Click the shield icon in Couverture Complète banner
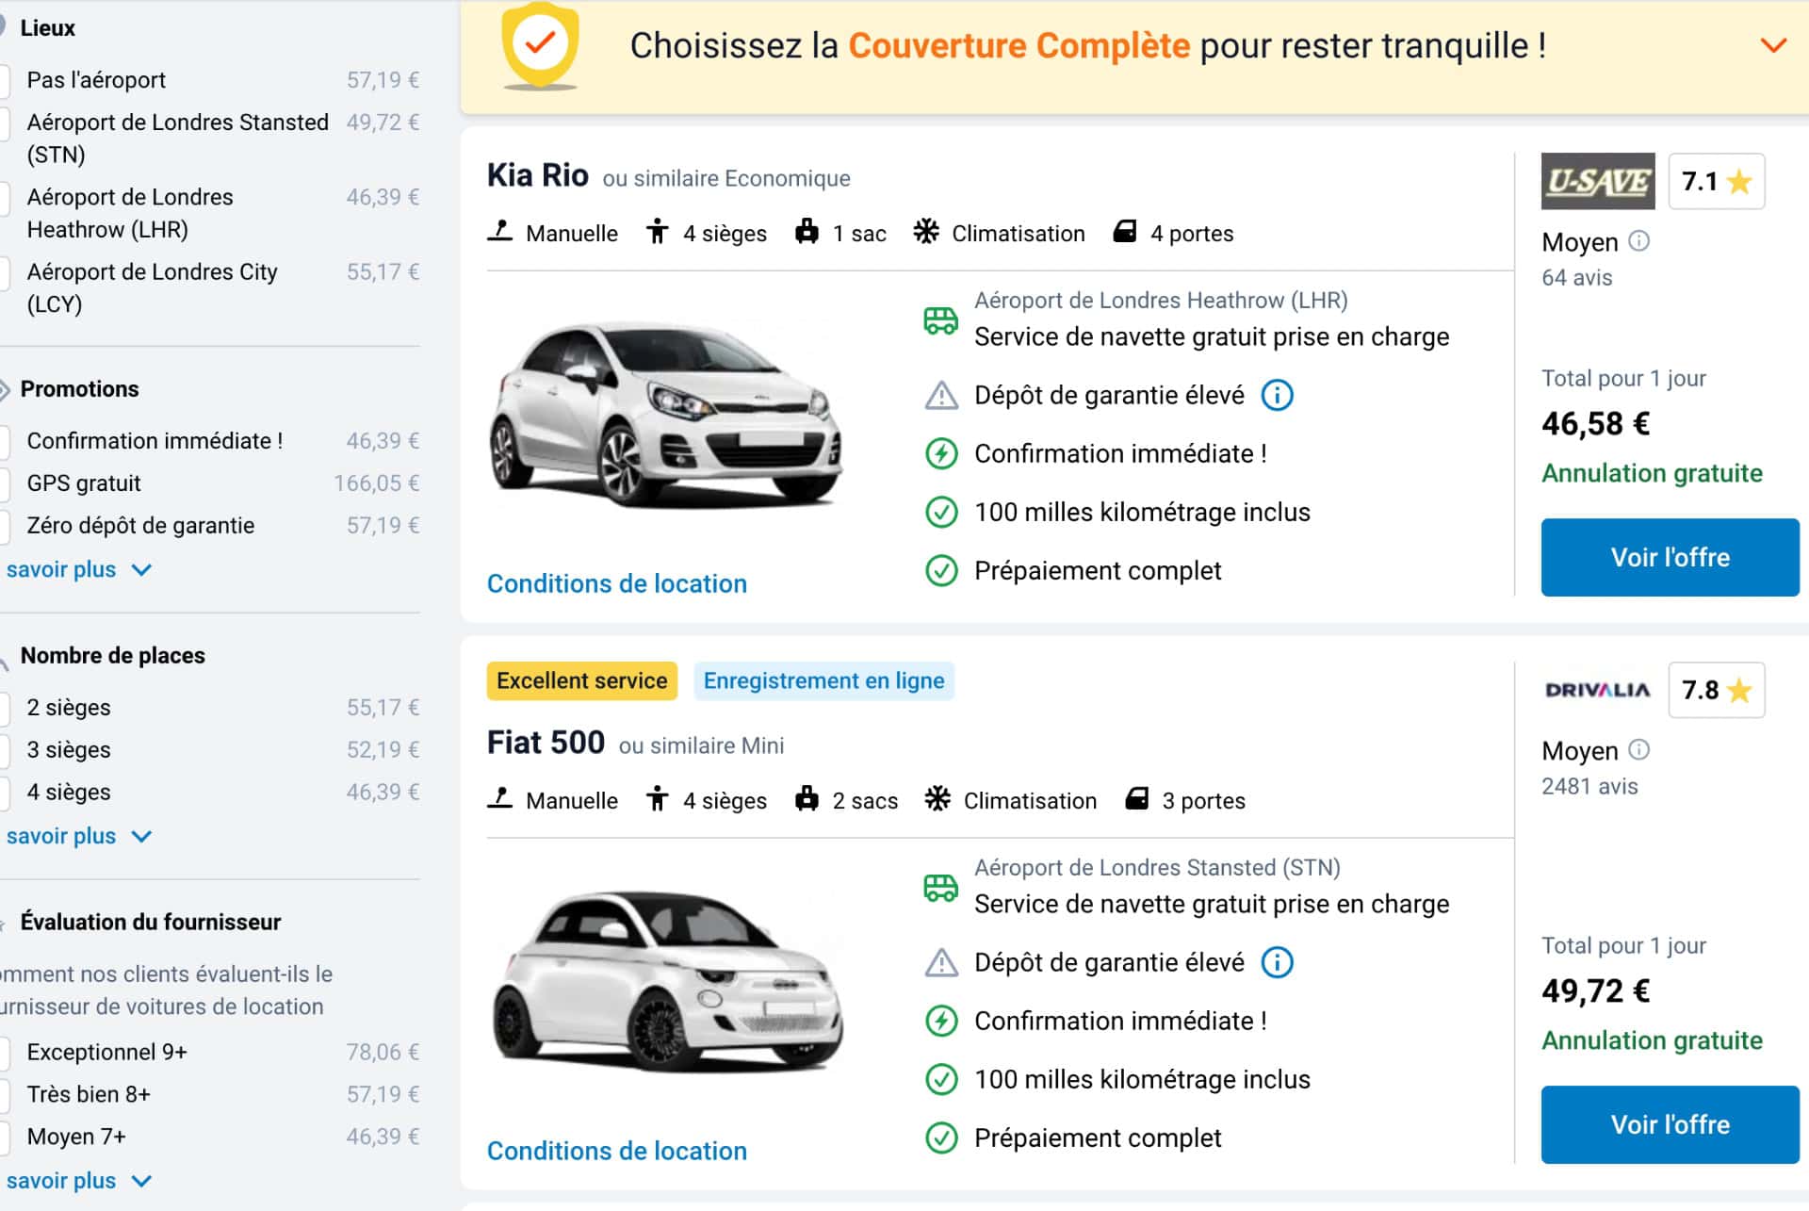 tap(540, 45)
